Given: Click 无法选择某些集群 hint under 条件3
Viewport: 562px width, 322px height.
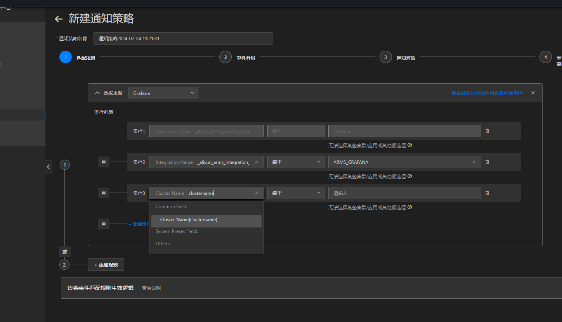Looking at the screenshot, I should click(x=367, y=207).
